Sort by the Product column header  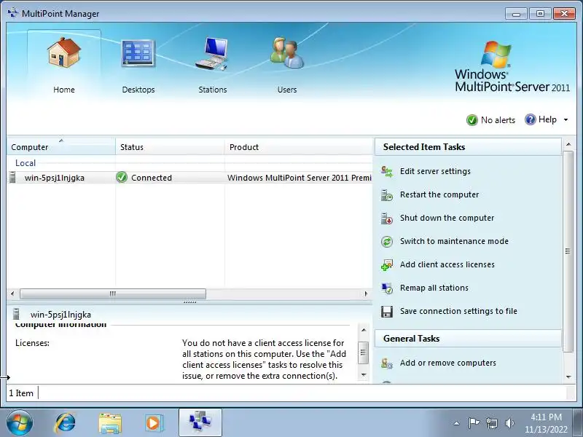pyautogui.click(x=299, y=147)
